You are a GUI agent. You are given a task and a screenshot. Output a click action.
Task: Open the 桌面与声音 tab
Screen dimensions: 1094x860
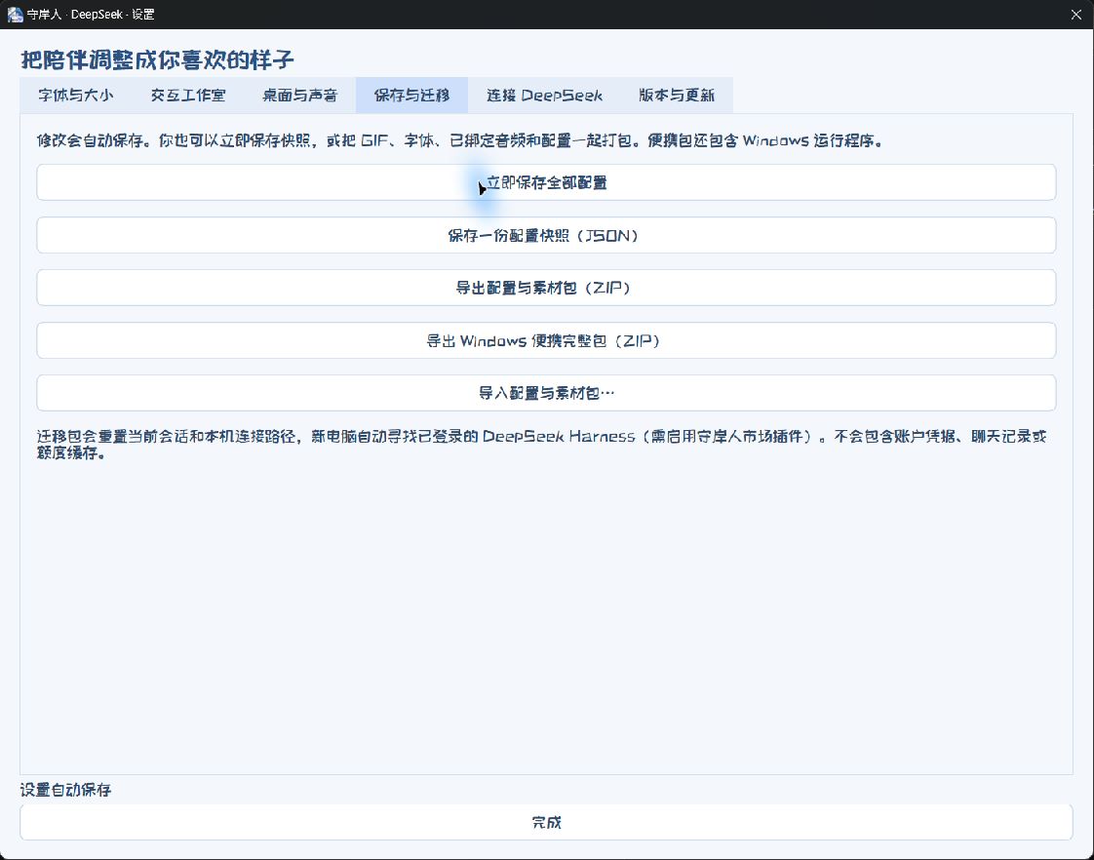(299, 96)
